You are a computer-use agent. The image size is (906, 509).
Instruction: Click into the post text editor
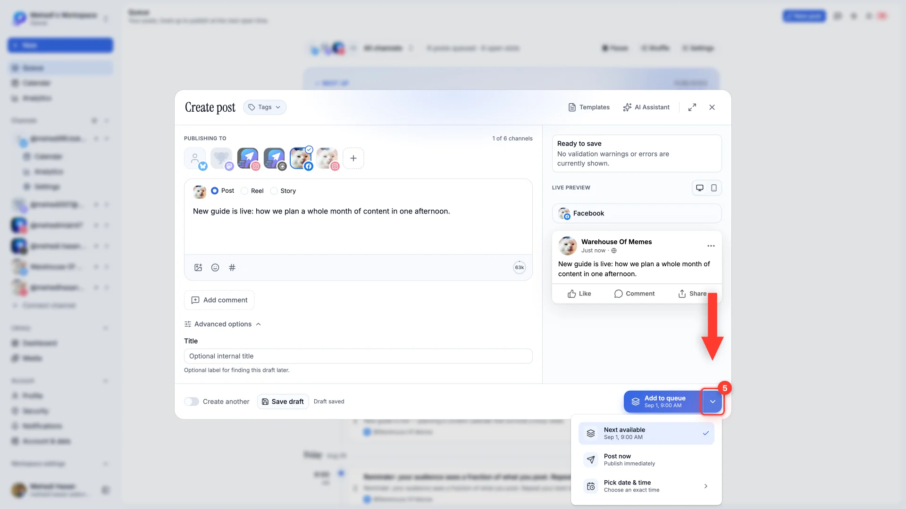(x=358, y=229)
